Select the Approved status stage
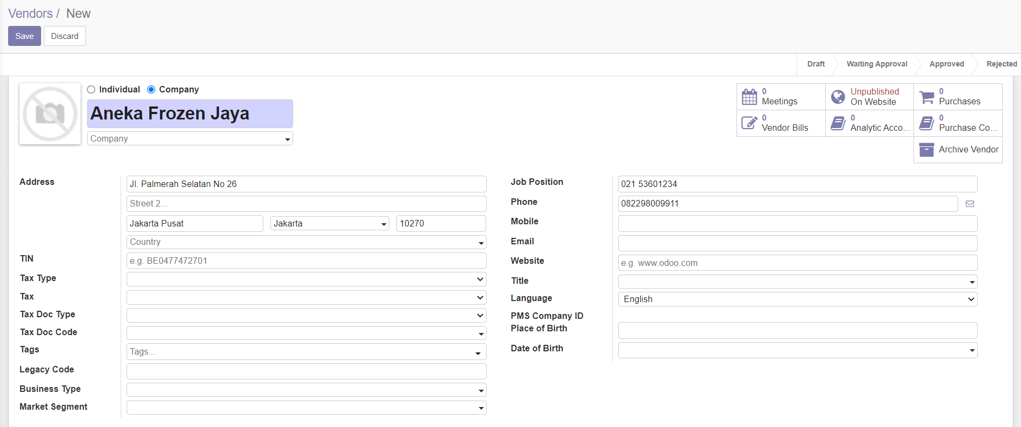1021x427 pixels. 946,64
